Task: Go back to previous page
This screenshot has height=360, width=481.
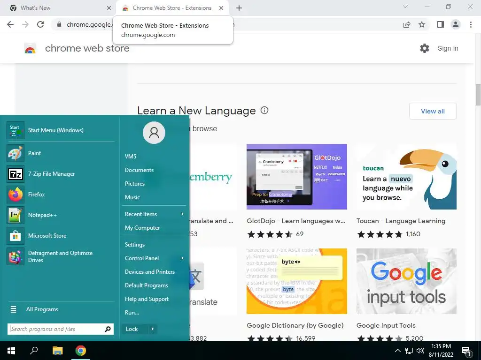Action: tap(10, 24)
